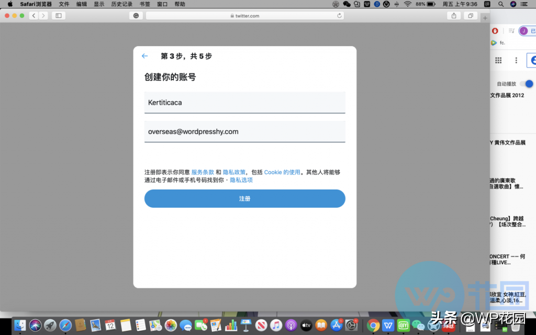Click the email field with overseas@wordpresshy.com
This screenshot has width=536, height=335.
coord(245,131)
